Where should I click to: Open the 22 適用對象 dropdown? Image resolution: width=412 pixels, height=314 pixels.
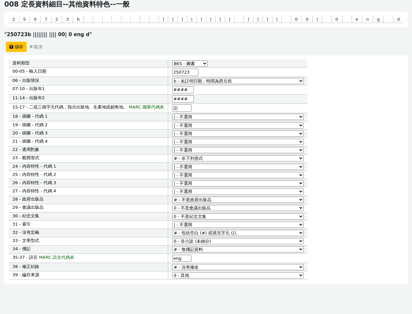pyautogui.click(x=238, y=150)
